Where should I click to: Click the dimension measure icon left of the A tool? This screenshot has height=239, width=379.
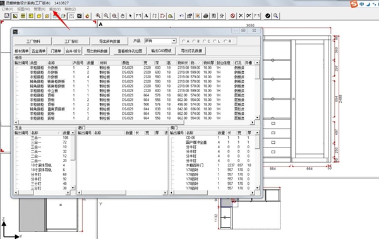(x=138, y=16)
